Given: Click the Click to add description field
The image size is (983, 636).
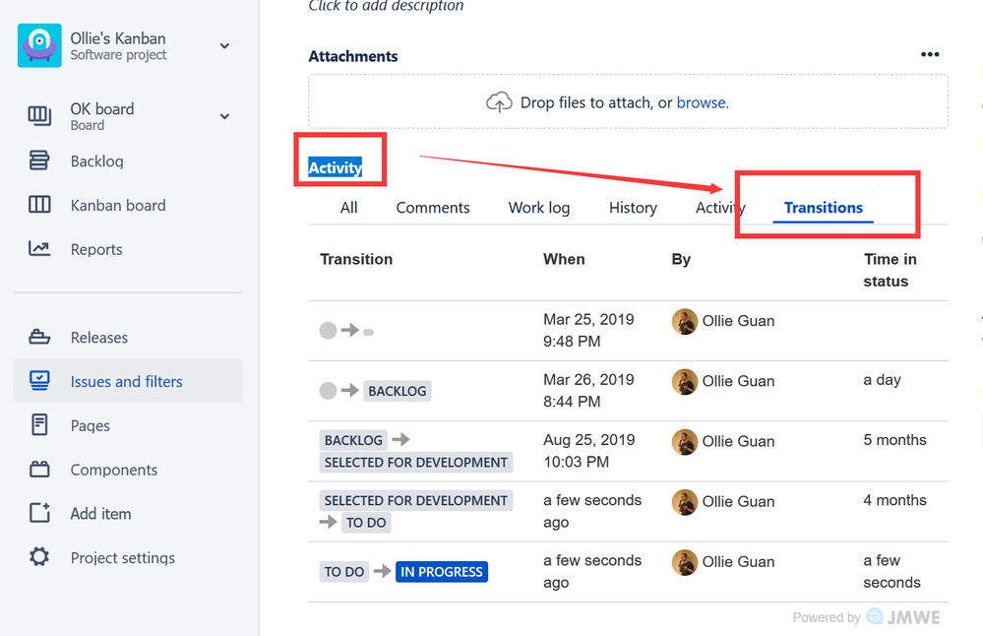Looking at the screenshot, I should (386, 6).
